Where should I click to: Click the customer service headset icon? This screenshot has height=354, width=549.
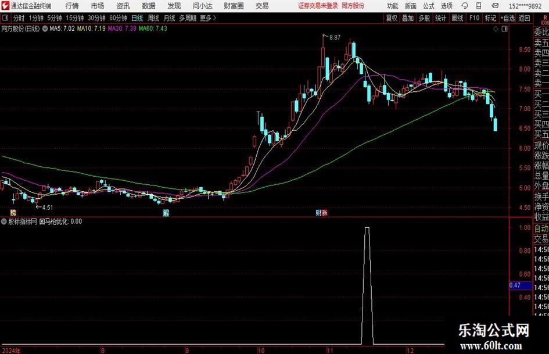point(465,6)
